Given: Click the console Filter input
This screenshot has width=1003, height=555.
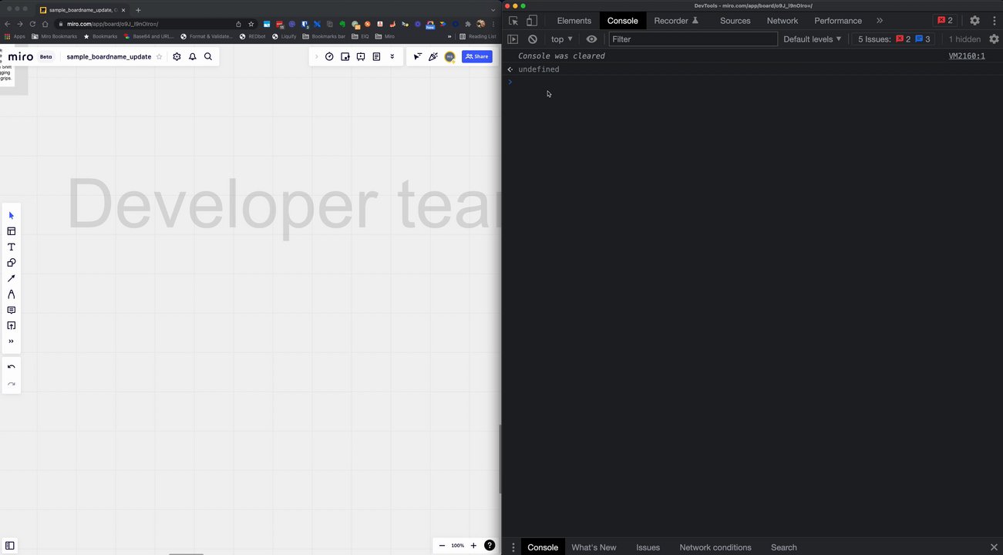Looking at the screenshot, I should tap(693, 39).
